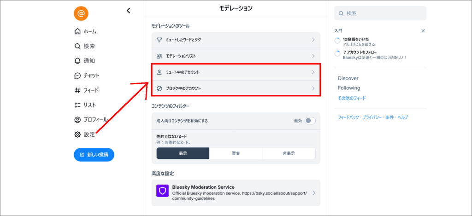Open Home via house icon

coord(77,31)
